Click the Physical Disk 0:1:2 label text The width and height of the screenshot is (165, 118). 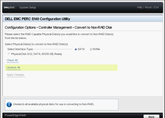[36, 54]
